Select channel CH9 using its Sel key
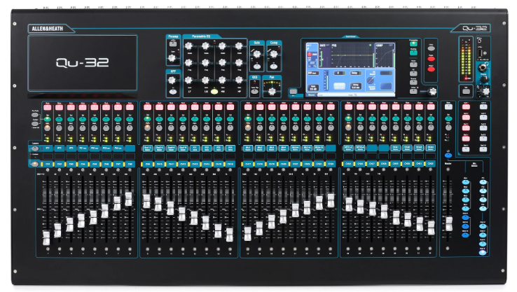The width and height of the screenshot is (517, 292). (x=147, y=118)
